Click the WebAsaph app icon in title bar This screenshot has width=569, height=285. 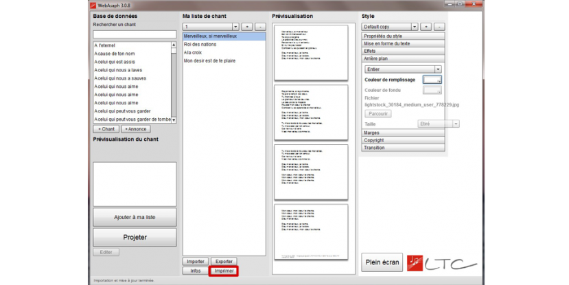(93, 5)
